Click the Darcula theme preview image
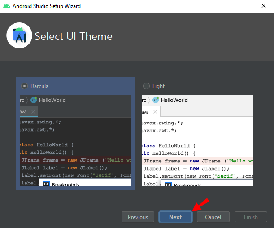Image resolution: width=274 pixels, height=228 pixels. pos(75,140)
